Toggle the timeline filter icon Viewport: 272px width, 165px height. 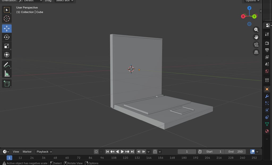coord(252,152)
